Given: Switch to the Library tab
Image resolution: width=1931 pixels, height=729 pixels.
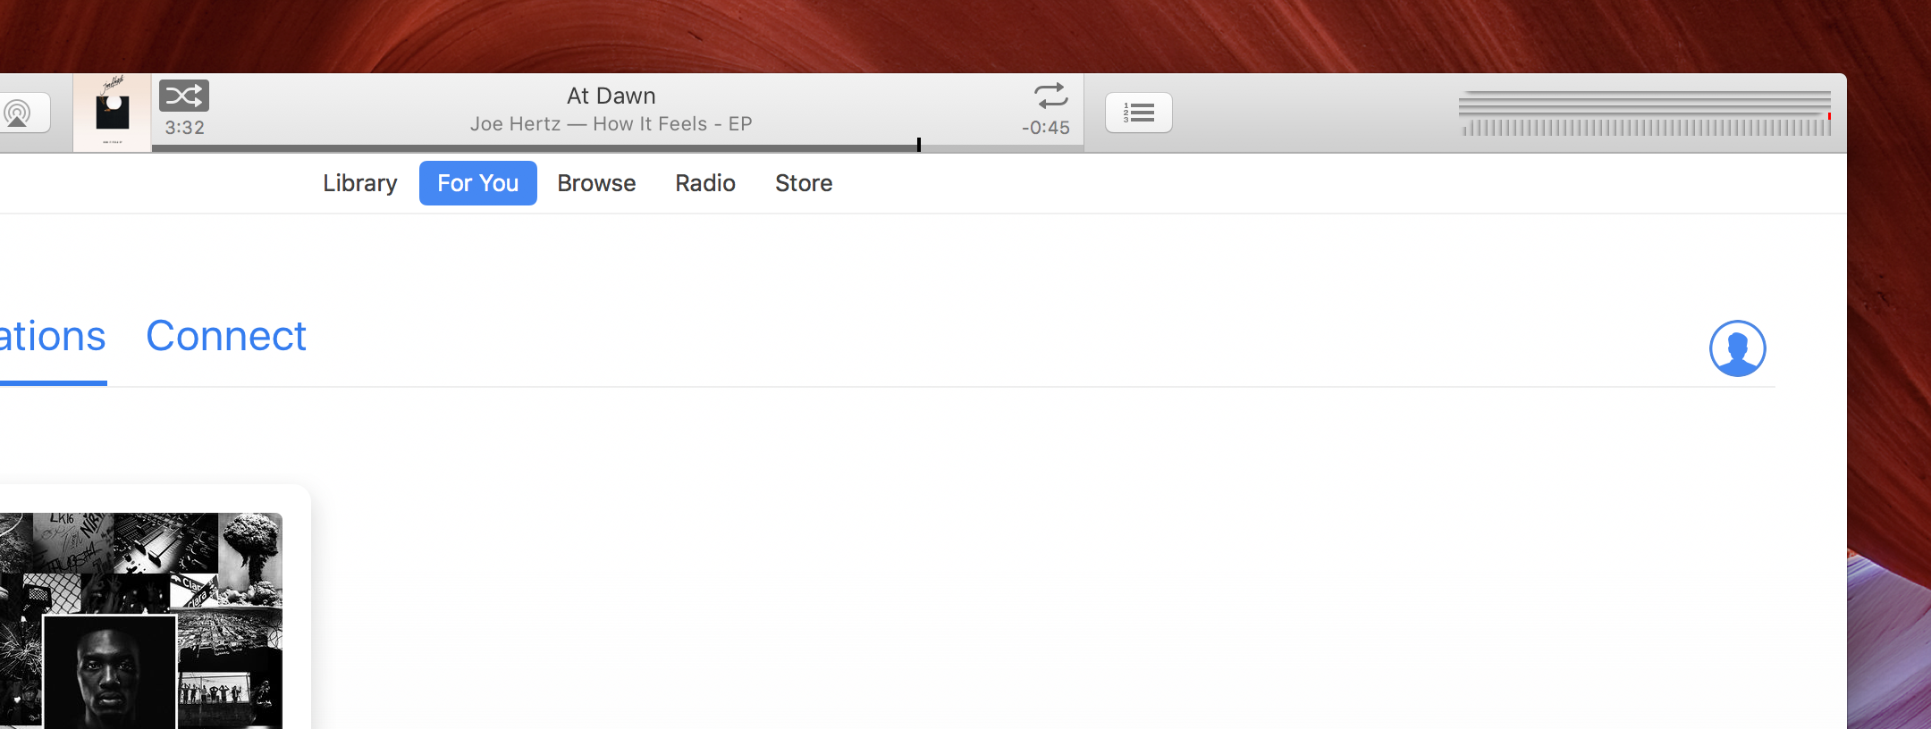Looking at the screenshot, I should (360, 183).
